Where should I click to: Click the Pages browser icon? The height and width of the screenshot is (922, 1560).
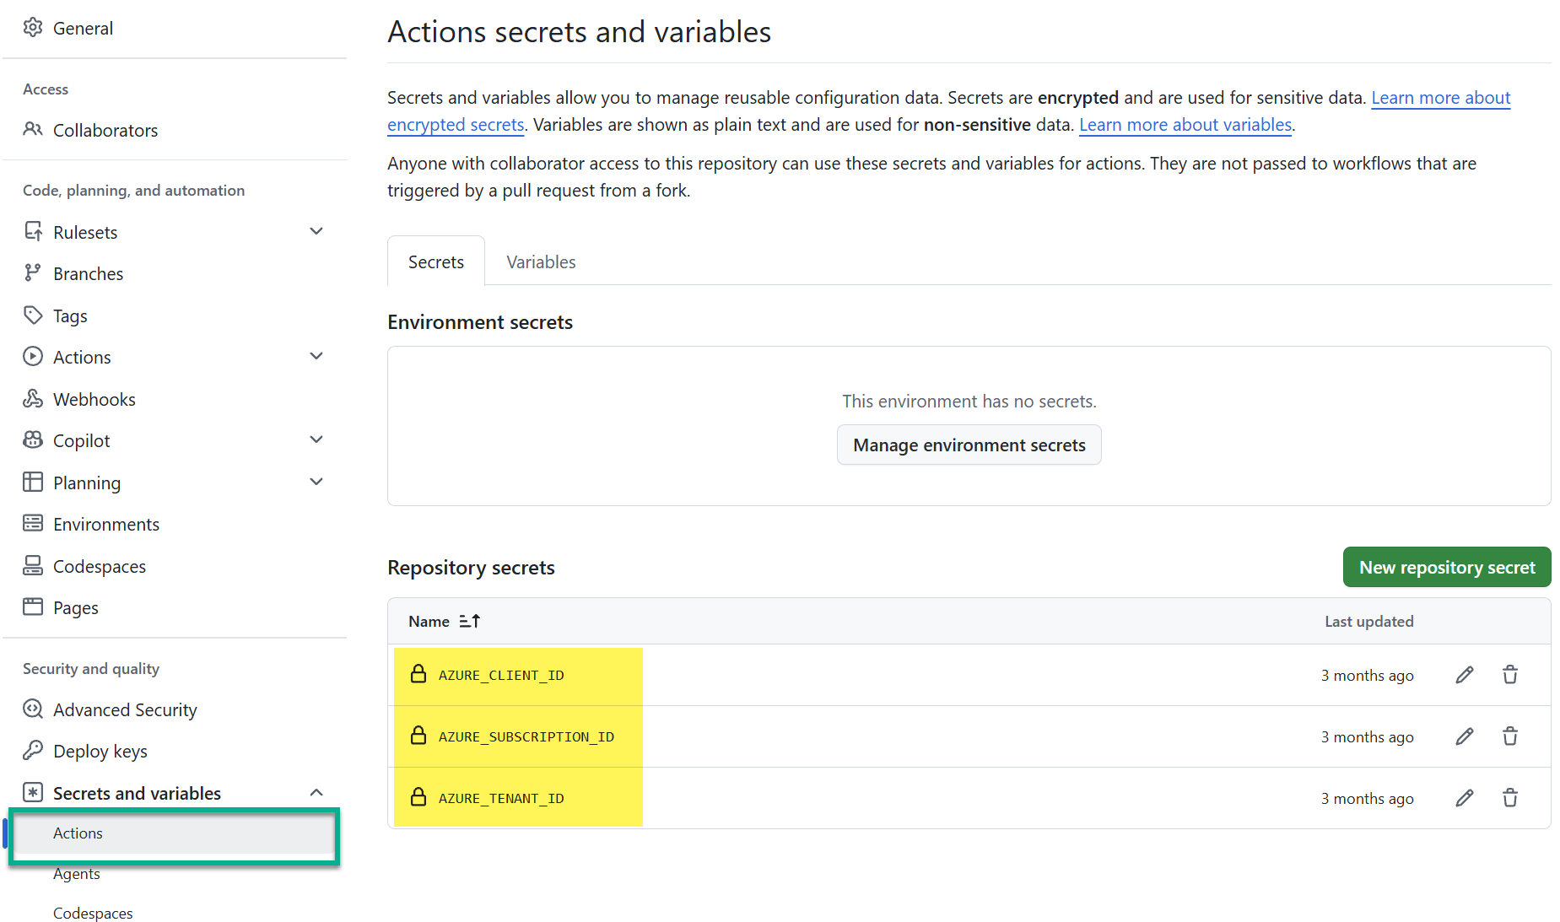pos(33,607)
